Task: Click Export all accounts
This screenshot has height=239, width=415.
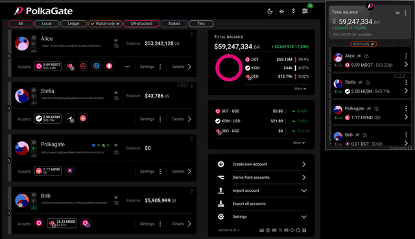Action: (x=261, y=203)
